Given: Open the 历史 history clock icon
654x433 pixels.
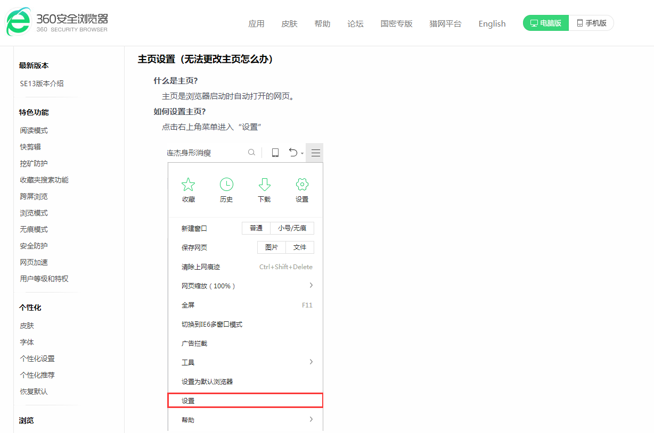Looking at the screenshot, I should click(x=226, y=185).
